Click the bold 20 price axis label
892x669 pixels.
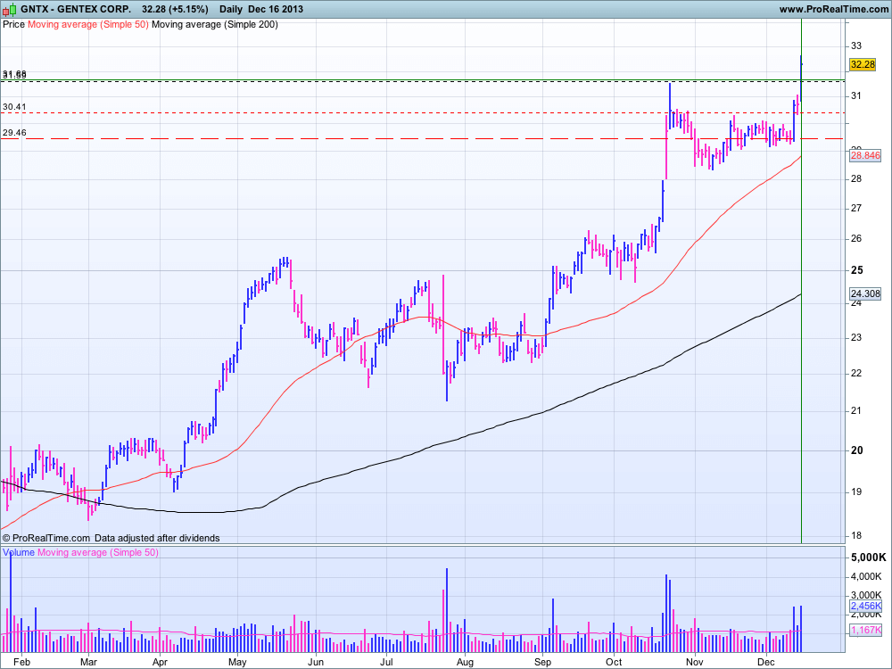[856, 450]
